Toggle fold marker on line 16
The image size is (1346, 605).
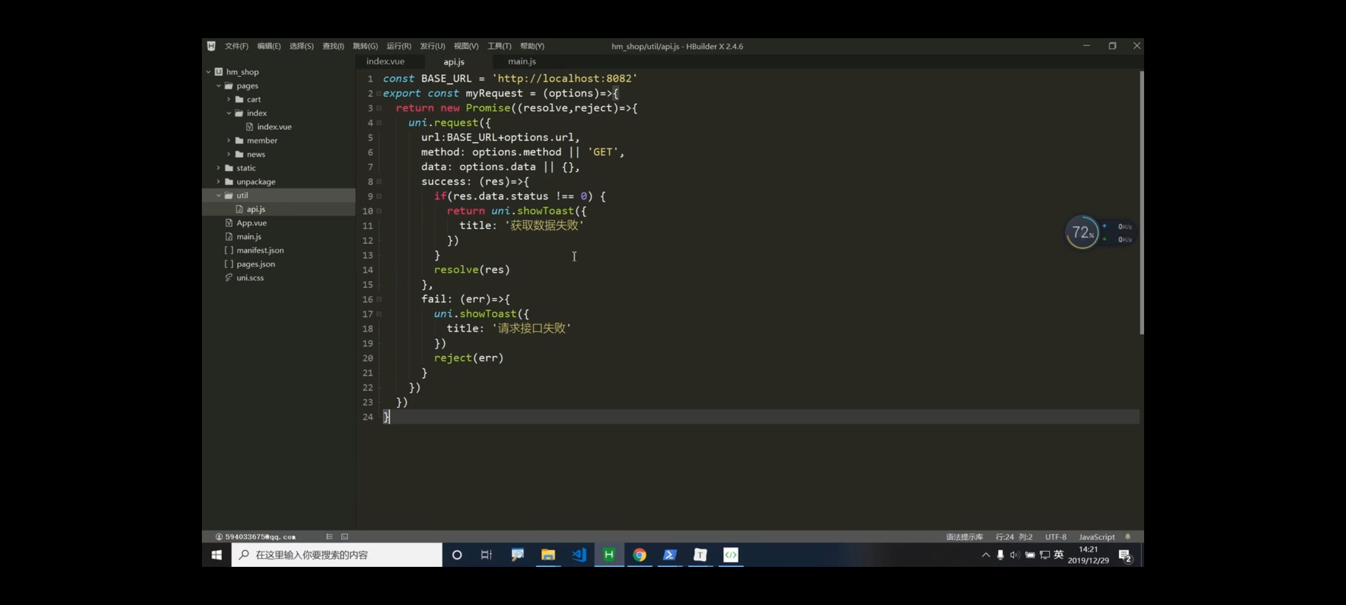(379, 300)
